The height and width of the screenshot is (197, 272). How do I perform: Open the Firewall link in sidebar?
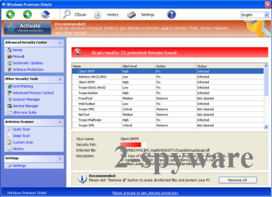[18, 56]
